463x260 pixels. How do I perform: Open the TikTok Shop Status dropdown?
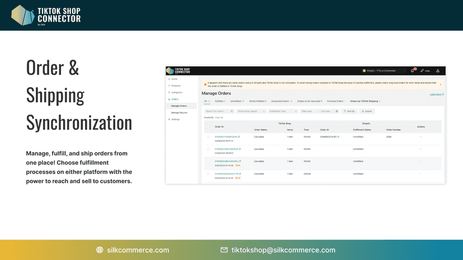251,112
